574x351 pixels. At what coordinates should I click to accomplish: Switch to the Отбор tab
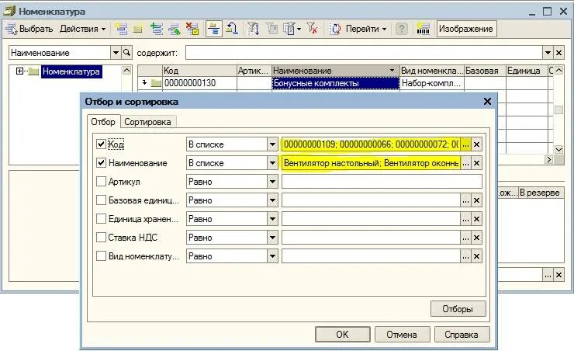[103, 122]
